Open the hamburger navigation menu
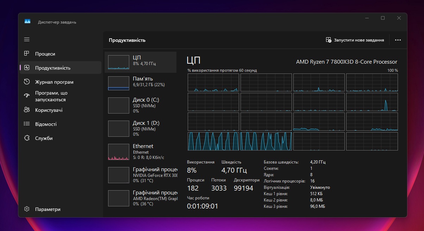 27,39
